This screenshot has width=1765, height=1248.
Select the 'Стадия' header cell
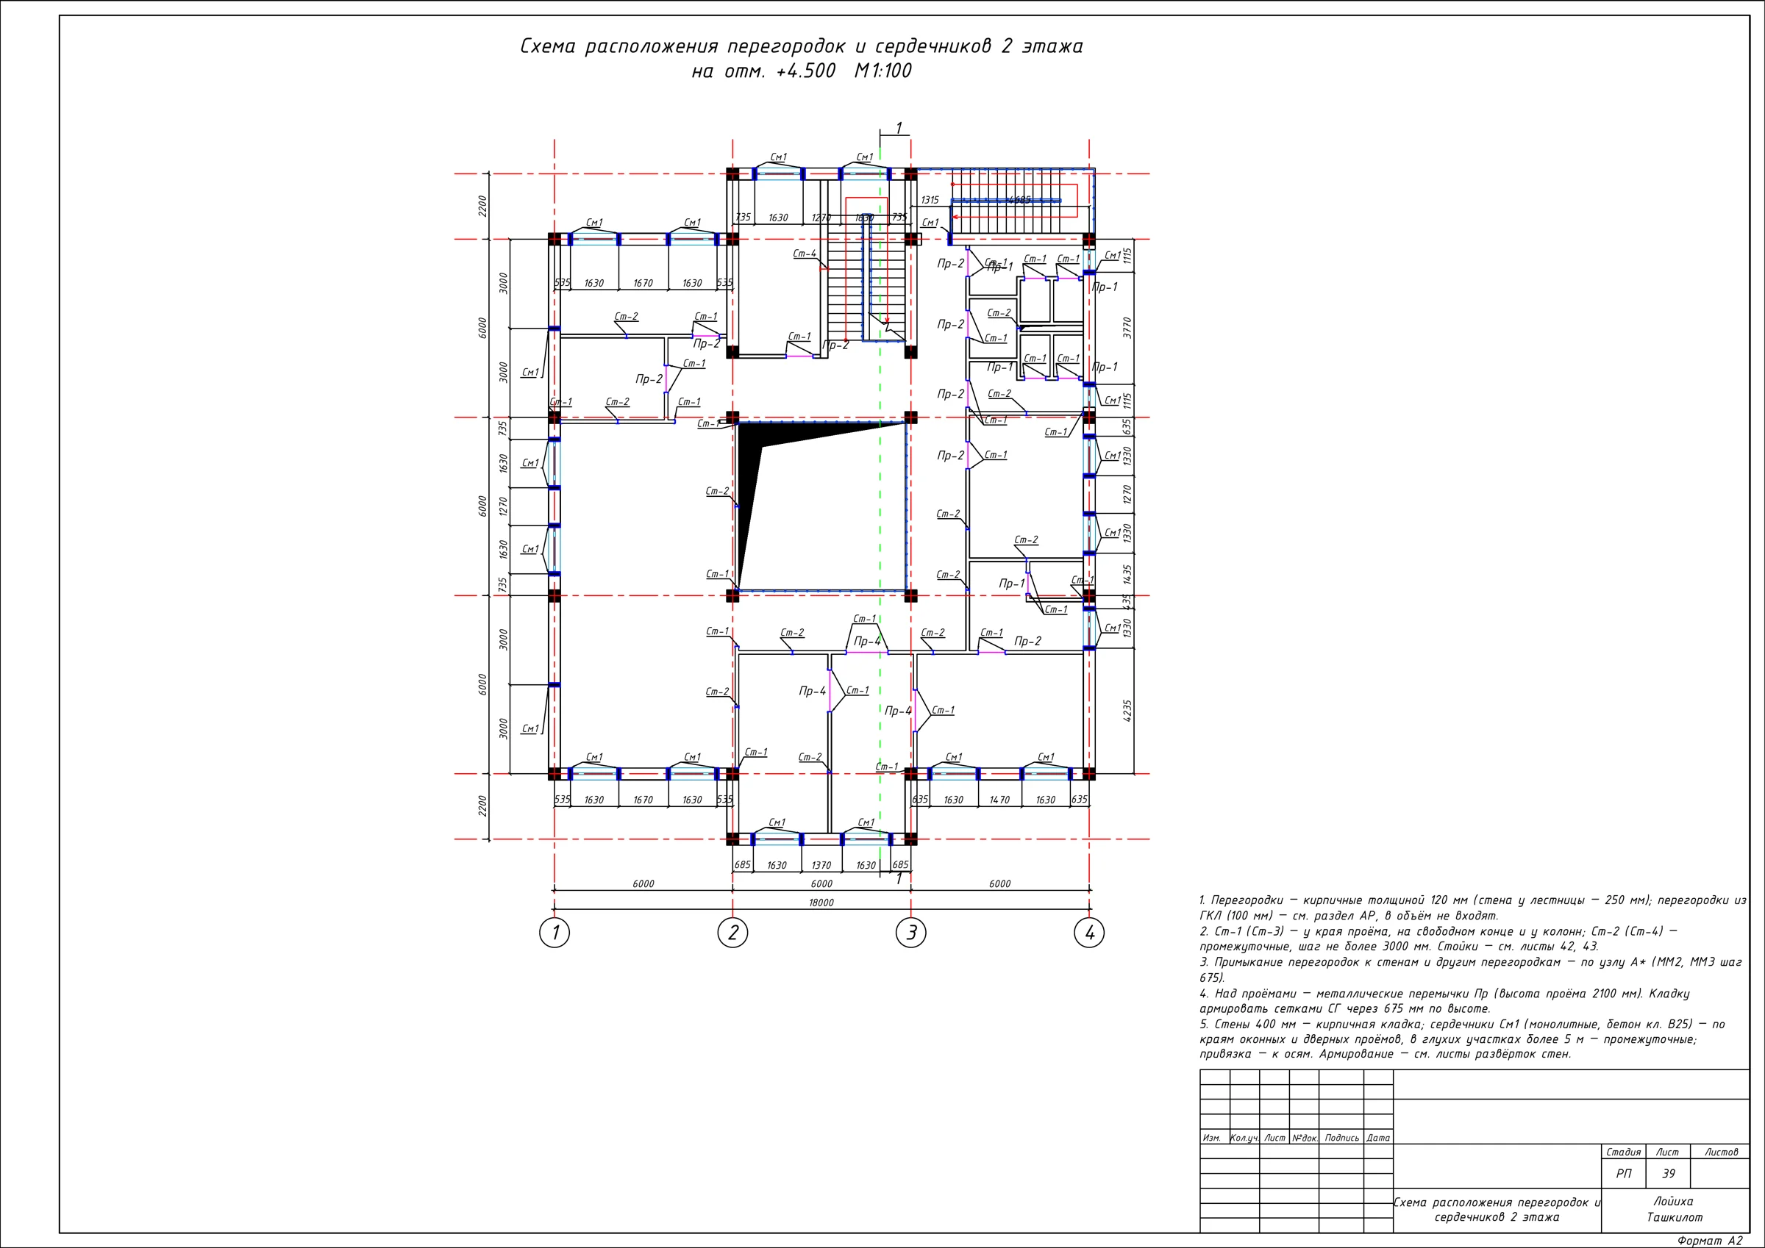(x=1624, y=1152)
